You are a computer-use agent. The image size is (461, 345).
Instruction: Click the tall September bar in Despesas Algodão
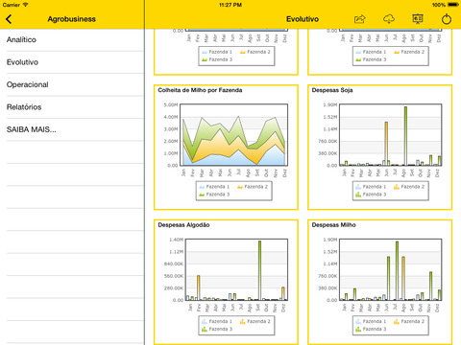[259, 270]
